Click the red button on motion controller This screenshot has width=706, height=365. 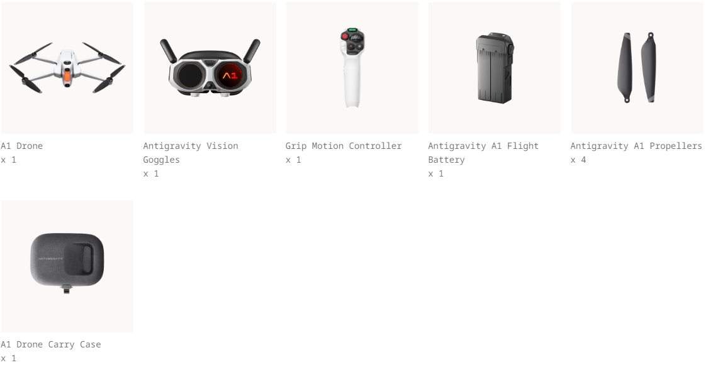coord(345,36)
